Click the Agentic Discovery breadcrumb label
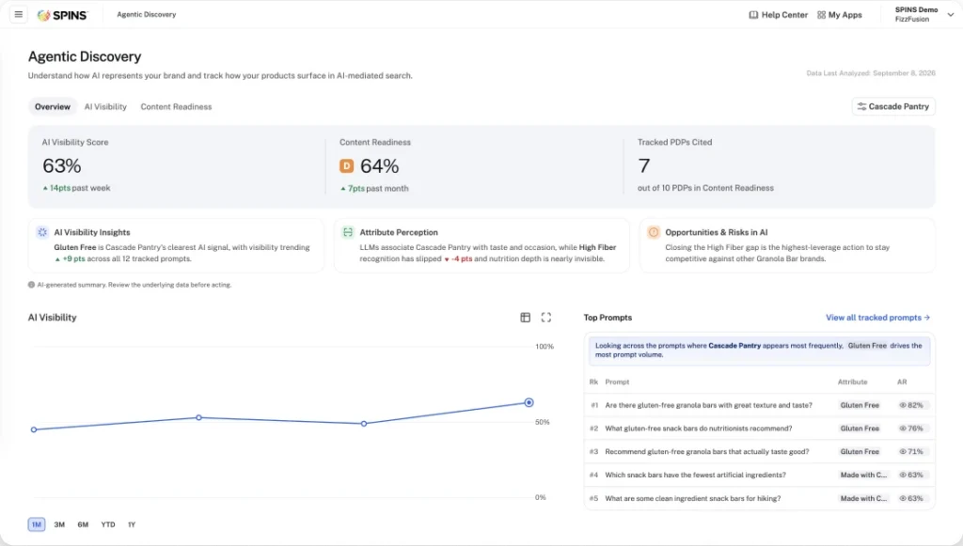The height and width of the screenshot is (546, 963). (146, 15)
